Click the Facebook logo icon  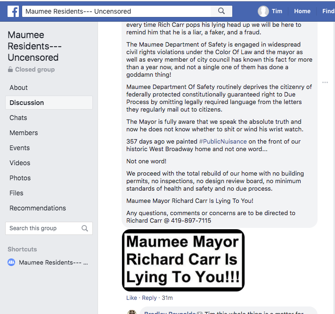coord(13,11)
